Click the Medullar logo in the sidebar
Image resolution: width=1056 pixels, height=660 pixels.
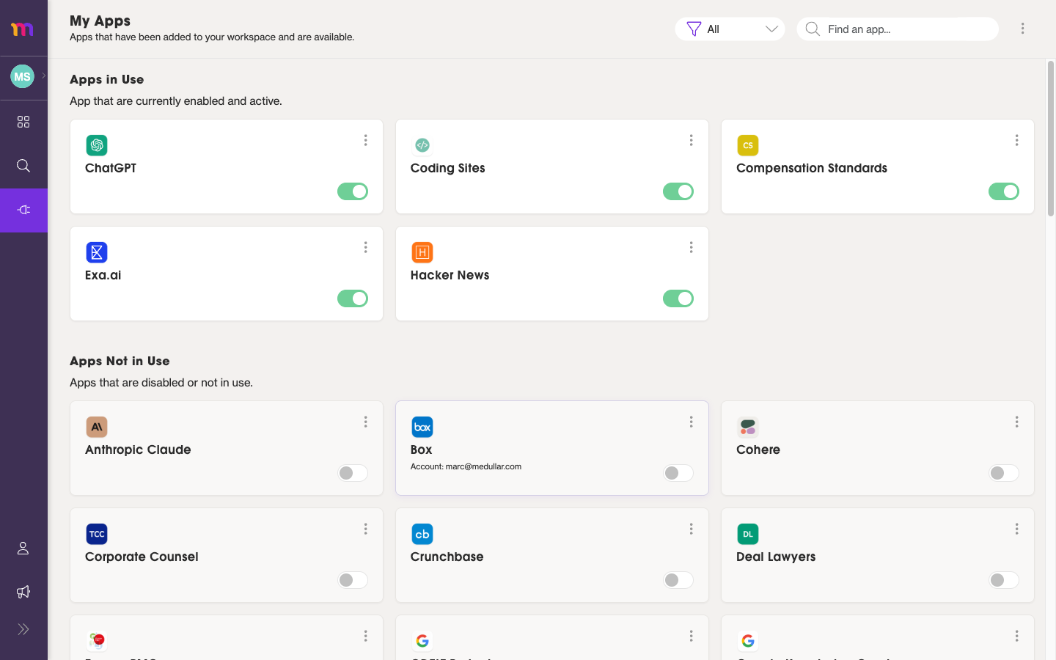tap(22, 29)
